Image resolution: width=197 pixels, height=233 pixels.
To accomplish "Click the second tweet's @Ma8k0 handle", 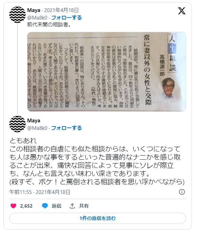I will click(x=37, y=128).
